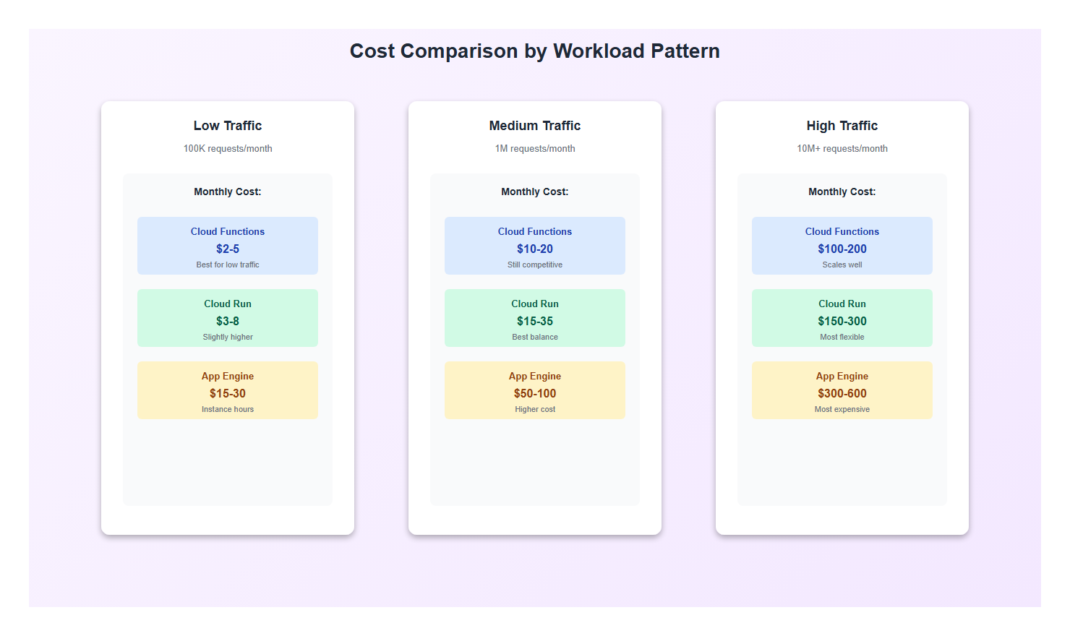Image resolution: width=1070 pixels, height=636 pixels.
Task: Click the High Traffic Cloud Functions $100-200 box
Action: pos(842,246)
